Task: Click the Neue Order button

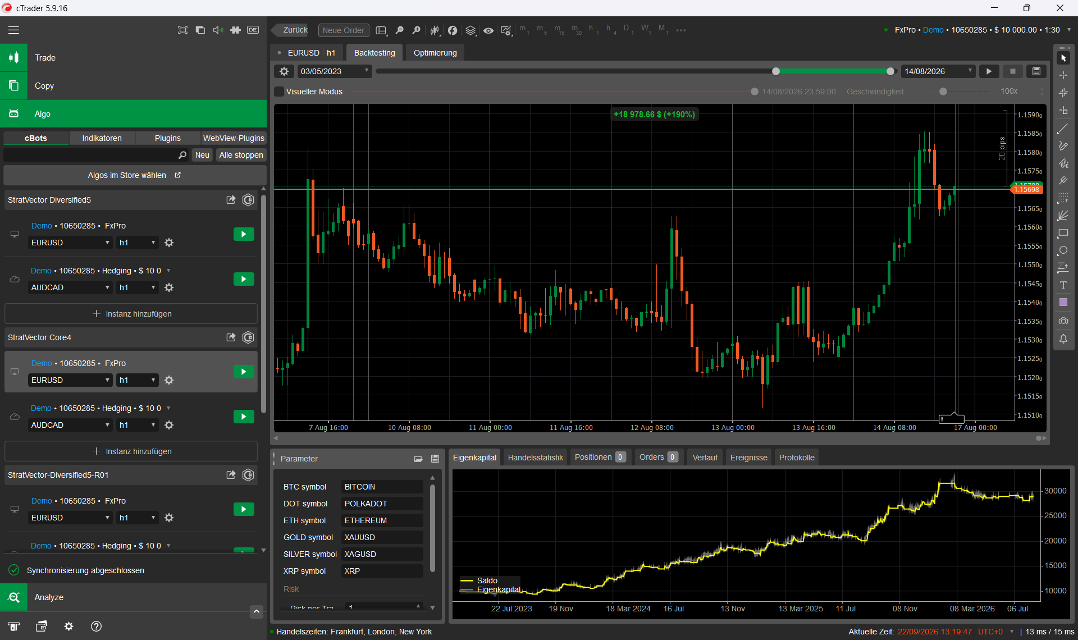Action: [x=344, y=30]
